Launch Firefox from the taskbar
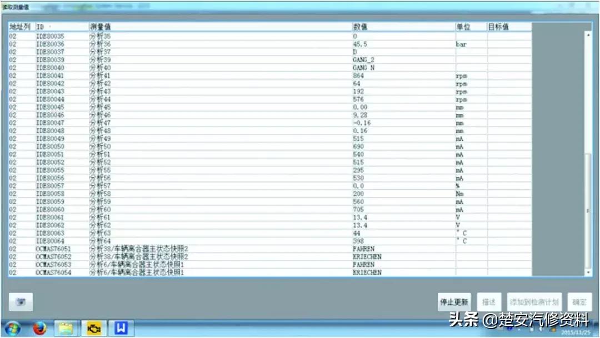 pos(39,329)
